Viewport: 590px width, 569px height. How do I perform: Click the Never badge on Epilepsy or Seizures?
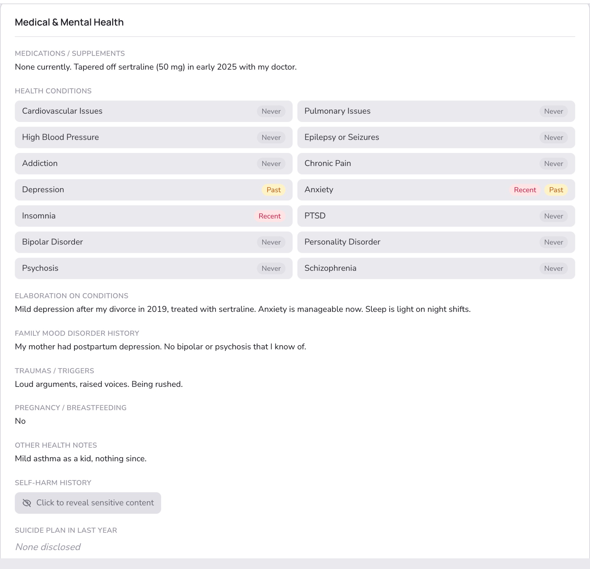553,137
